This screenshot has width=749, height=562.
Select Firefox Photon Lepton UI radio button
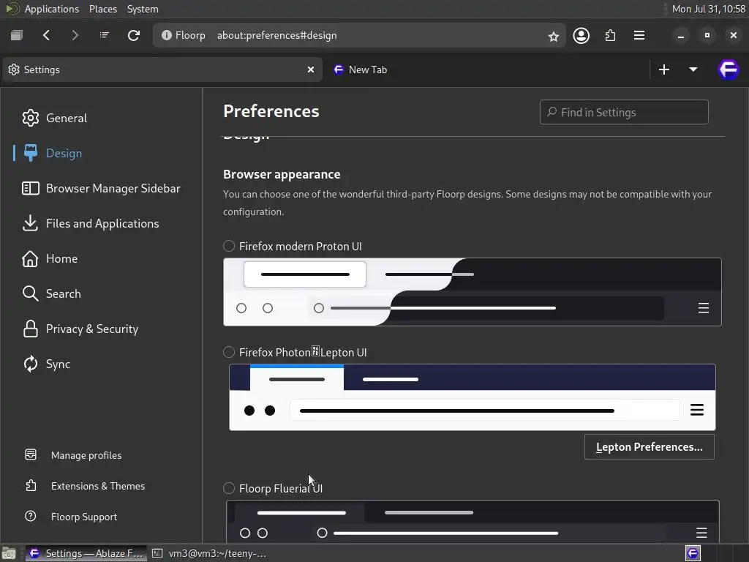point(229,352)
